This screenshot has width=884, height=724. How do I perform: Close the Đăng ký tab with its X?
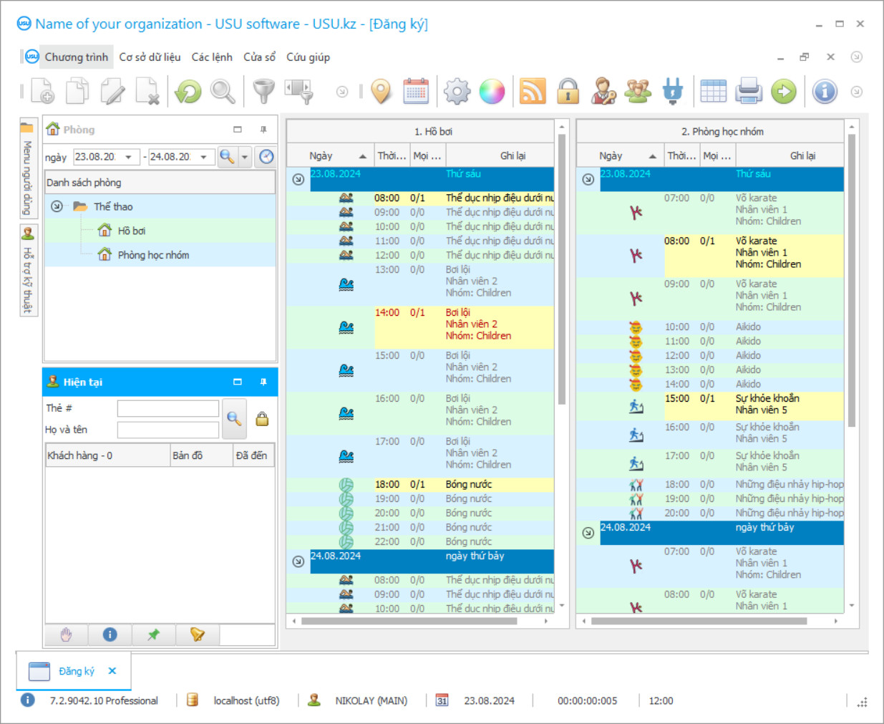tap(112, 671)
